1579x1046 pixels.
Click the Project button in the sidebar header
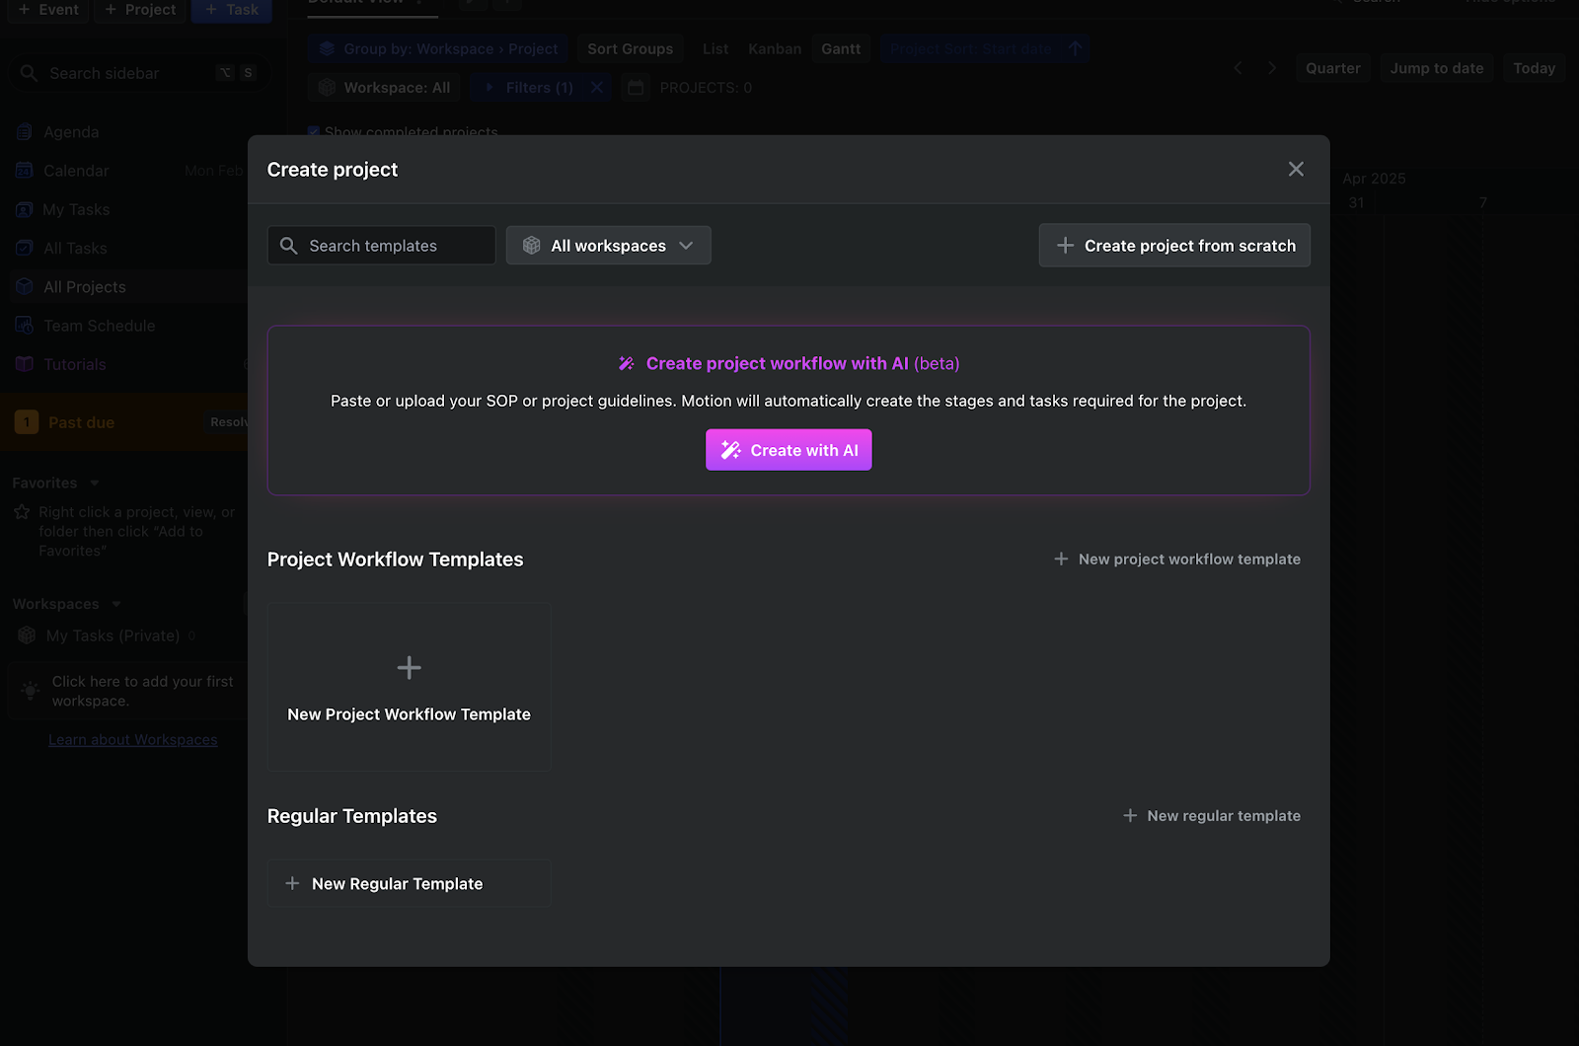[x=140, y=10]
